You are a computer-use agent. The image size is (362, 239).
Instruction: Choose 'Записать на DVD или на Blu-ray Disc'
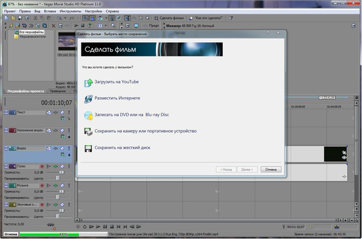pos(127,115)
